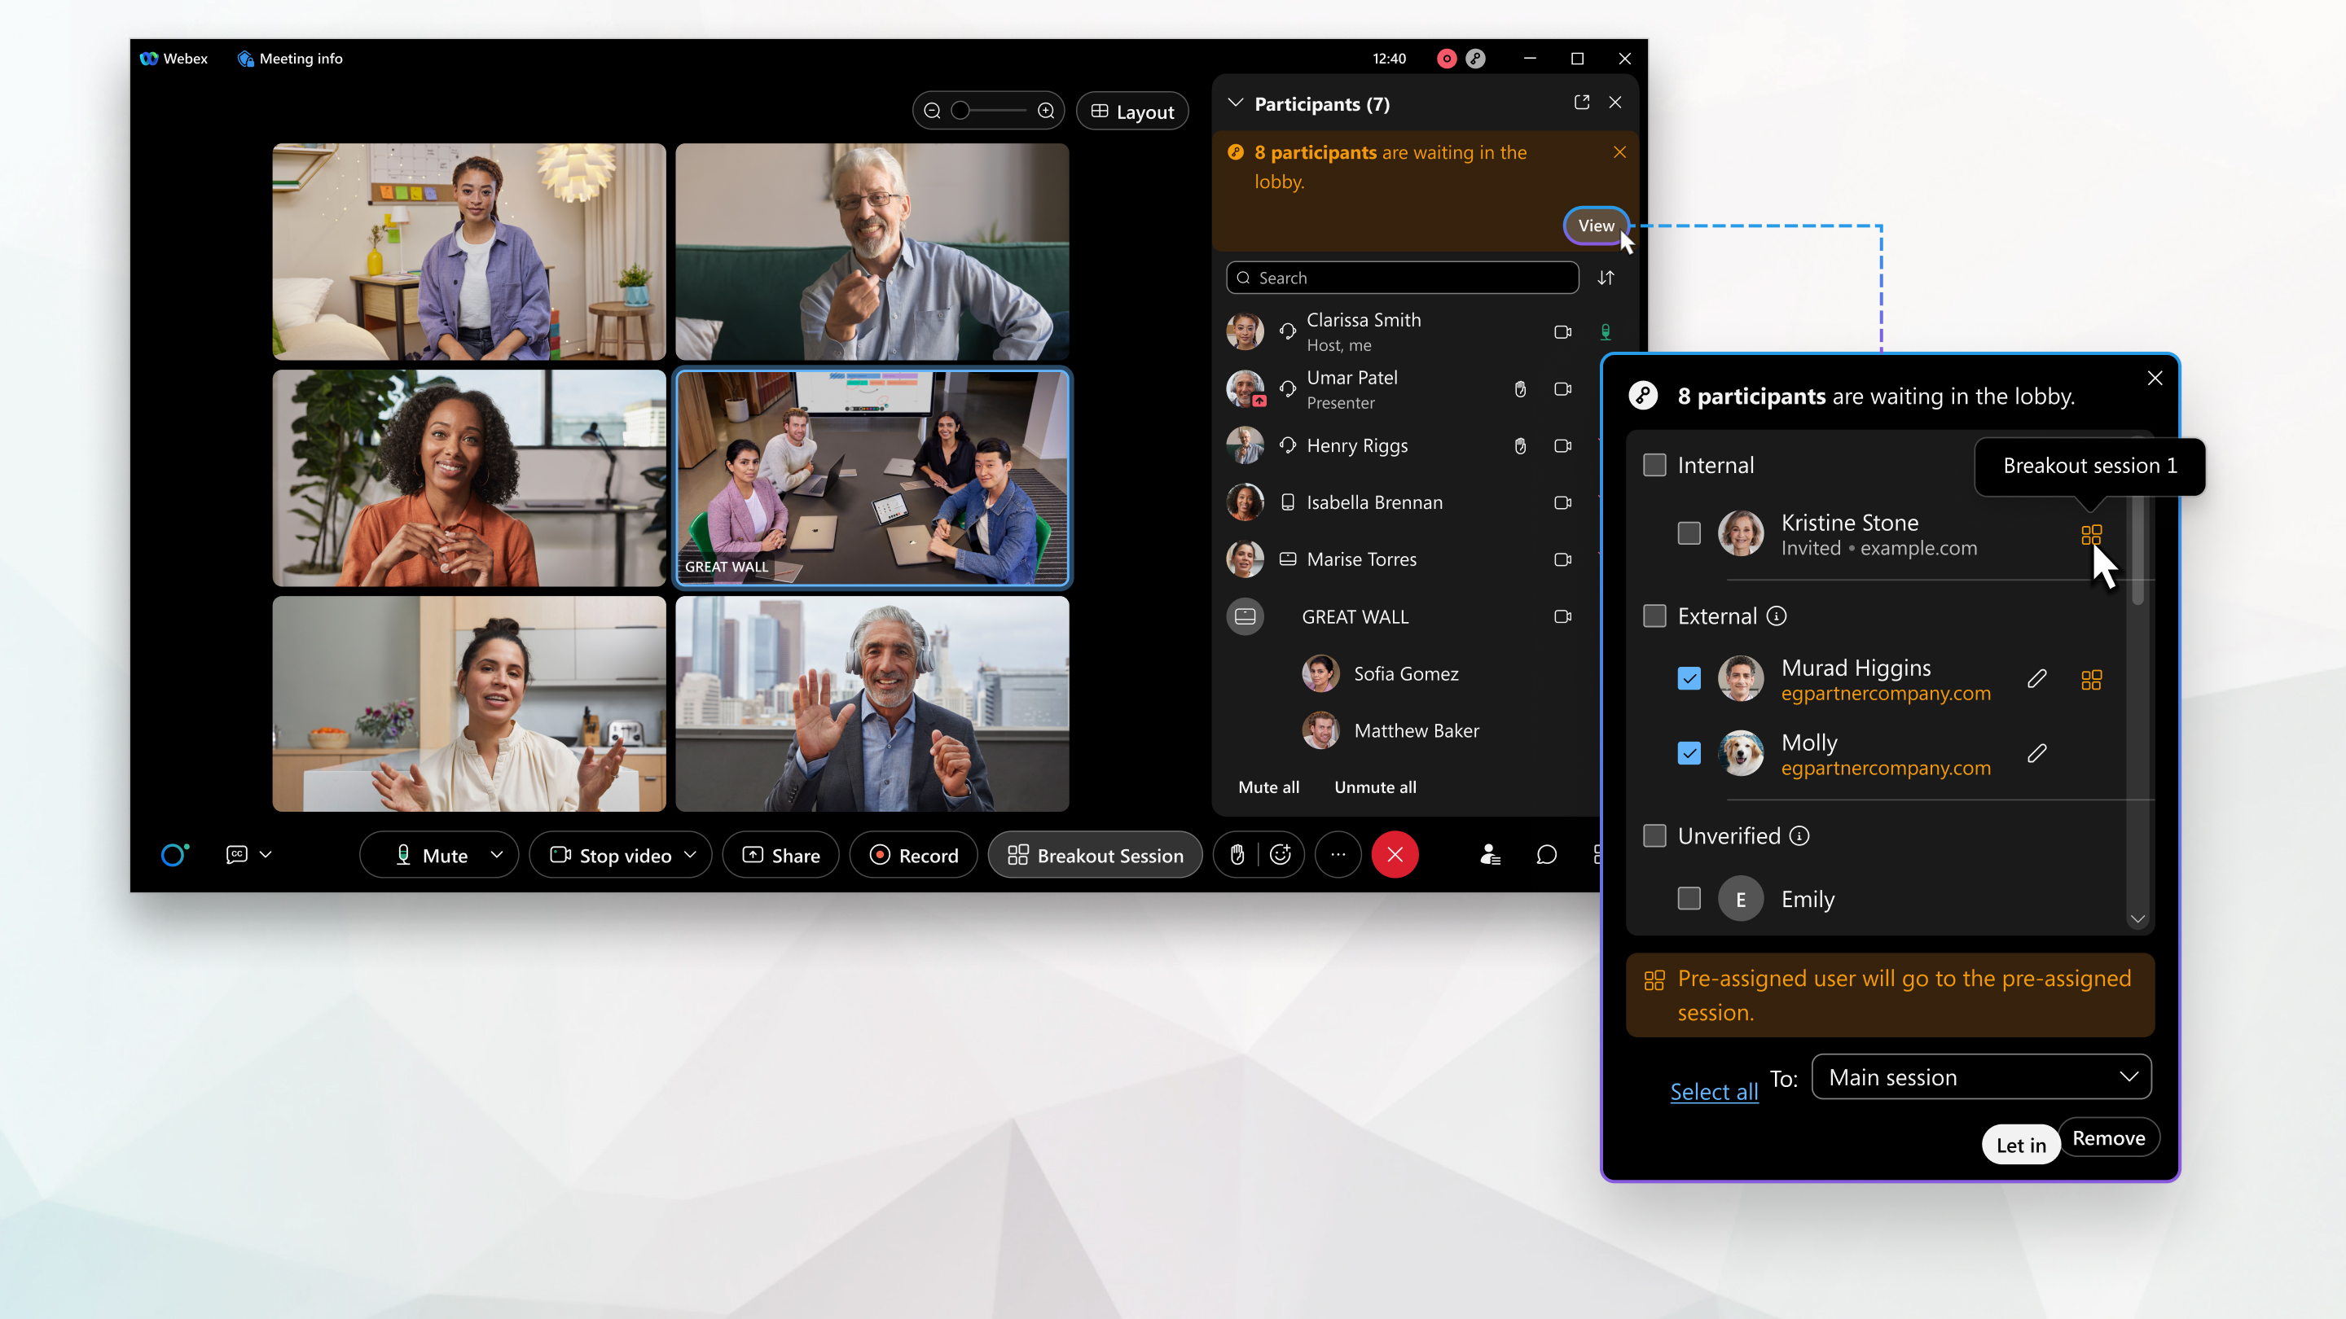Click the Mute all button

(x=1268, y=786)
